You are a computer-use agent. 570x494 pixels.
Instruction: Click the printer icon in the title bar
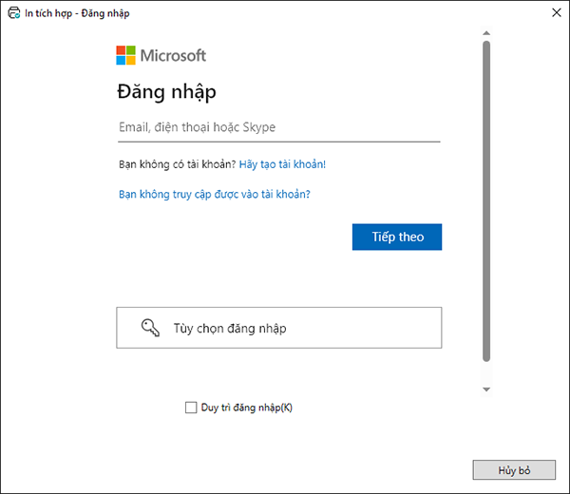[14, 13]
